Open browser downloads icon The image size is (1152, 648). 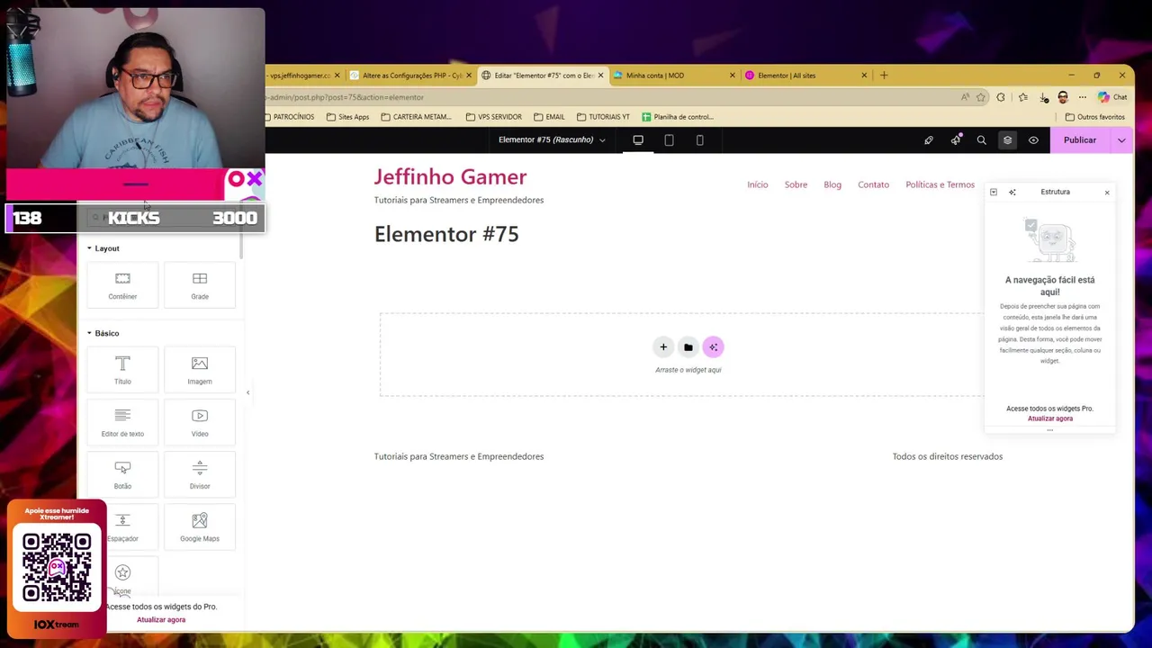(x=1043, y=97)
